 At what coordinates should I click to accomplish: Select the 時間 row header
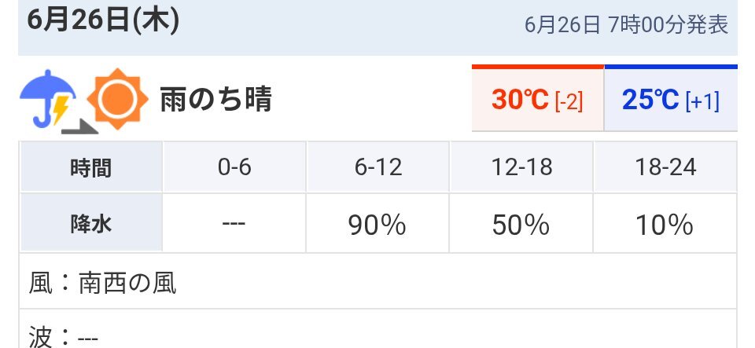(91, 167)
